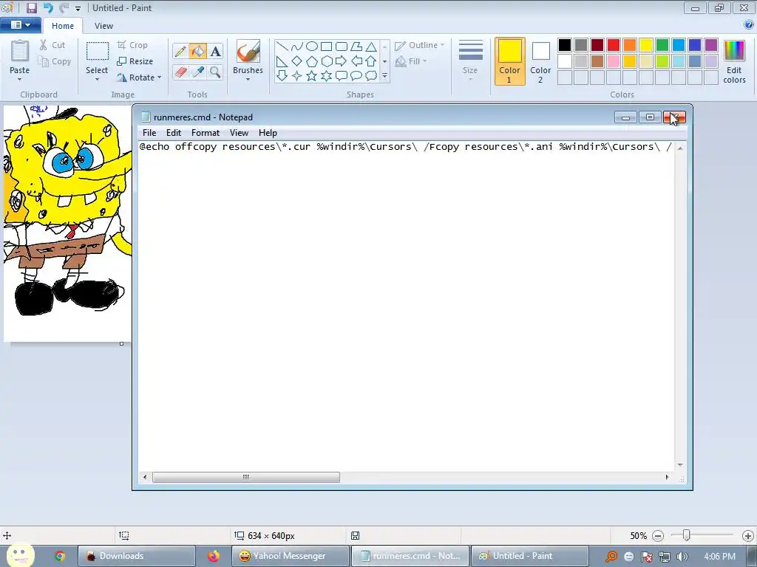757x567 pixels.
Task: Click Notepad scroll right arrow
Action: [667, 477]
